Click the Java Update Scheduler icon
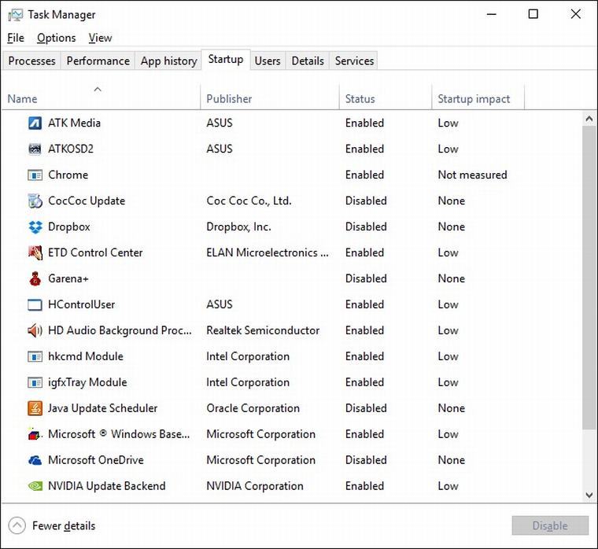Viewport: 598px width, 549px height. (35, 409)
